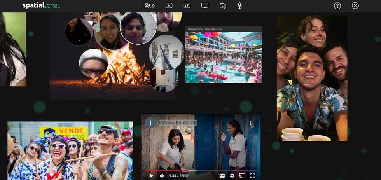Toggle the microphone mute

[240, 6]
